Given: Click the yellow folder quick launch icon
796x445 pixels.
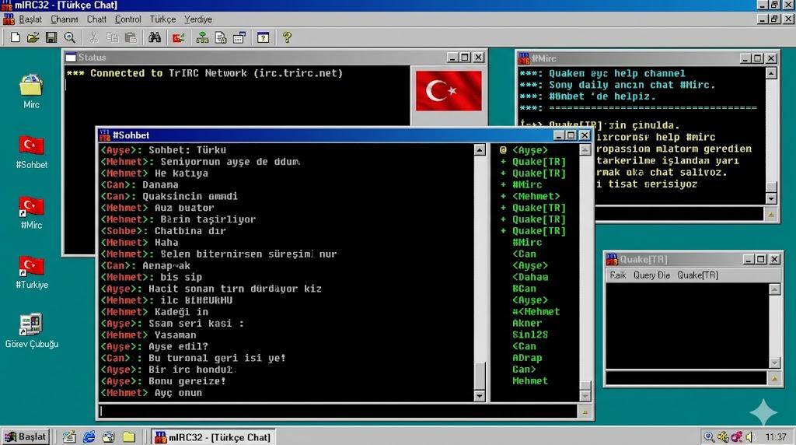Looking at the screenshot, I should point(129,437).
